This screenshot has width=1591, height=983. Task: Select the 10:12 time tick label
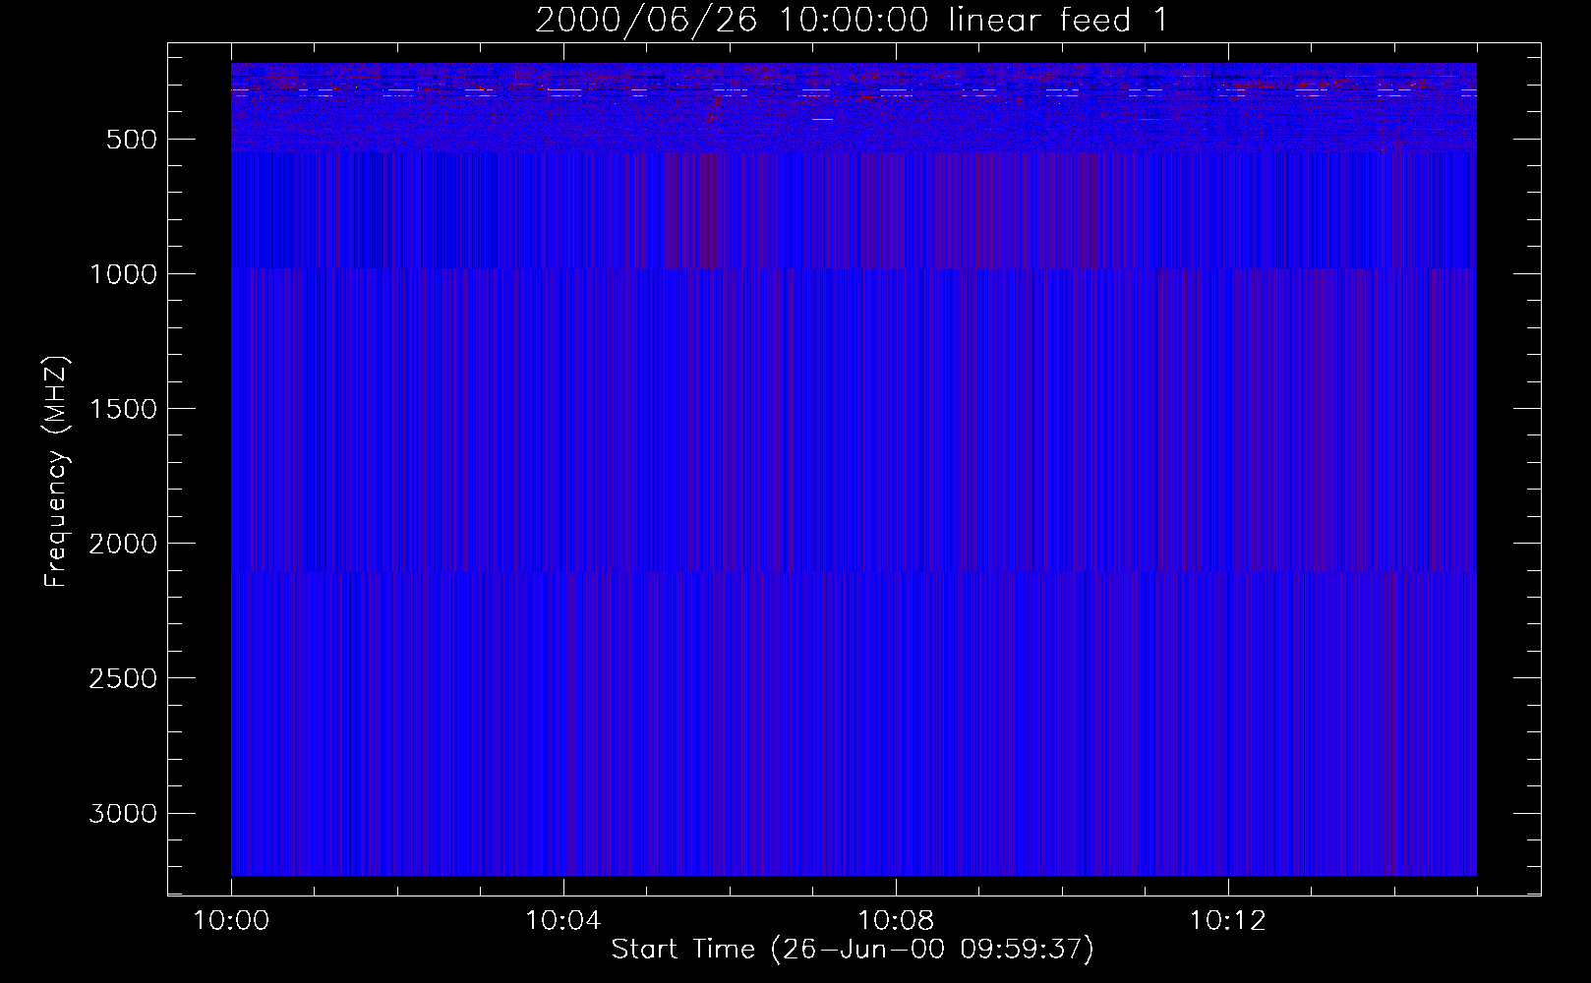click(x=1227, y=921)
